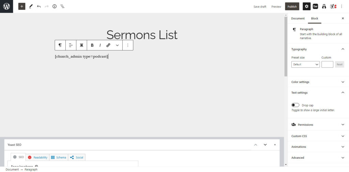Open the block inserter plus button
349x172 pixels.
tap(22, 6)
